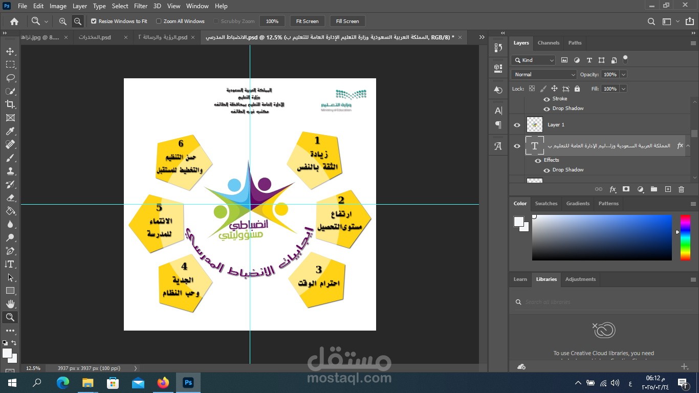Viewport: 699px width, 393px height.
Task: Open the Layers panel flyout menu
Action: click(x=693, y=43)
